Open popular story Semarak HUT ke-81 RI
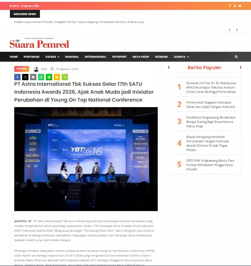This screenshot has height=266, width=251. click(211, 87)
